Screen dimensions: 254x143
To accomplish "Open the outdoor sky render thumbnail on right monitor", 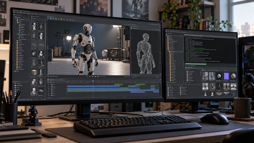I will tap(233, 87).
